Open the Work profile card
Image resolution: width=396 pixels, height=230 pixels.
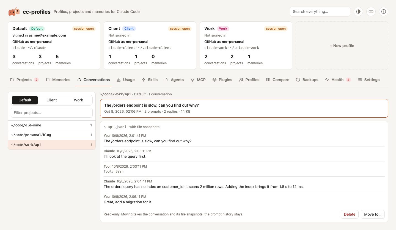pyautogui.click(x=246, y=46)
